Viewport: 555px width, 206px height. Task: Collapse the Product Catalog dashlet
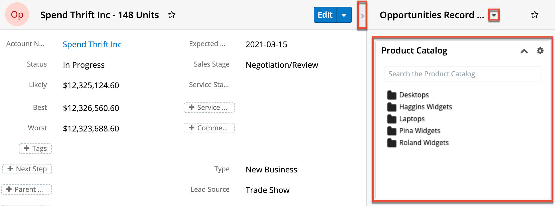tap(524, 51)
